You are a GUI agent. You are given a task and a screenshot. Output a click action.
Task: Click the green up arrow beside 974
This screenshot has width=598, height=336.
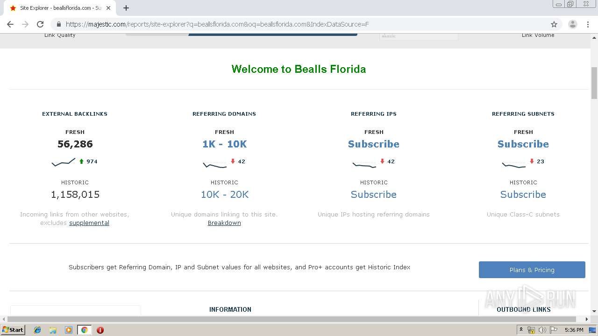(x=81, y=161)
